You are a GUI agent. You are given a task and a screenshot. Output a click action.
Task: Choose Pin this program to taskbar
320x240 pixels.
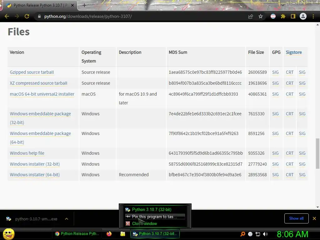155,217
